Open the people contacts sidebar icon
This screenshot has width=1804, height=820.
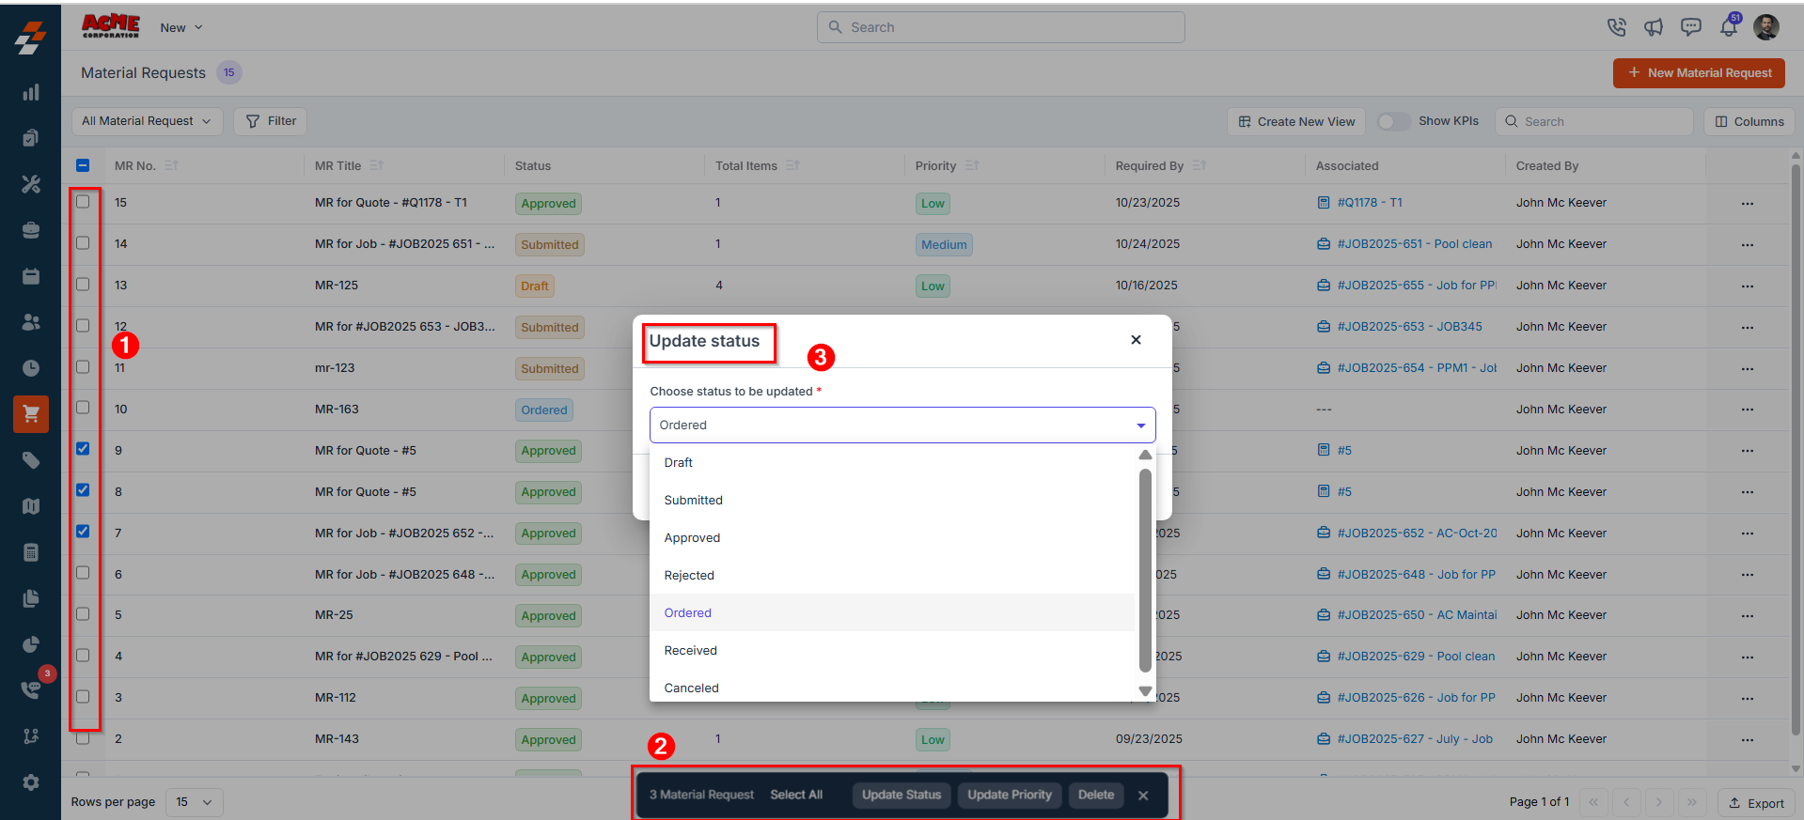(31, 322)
